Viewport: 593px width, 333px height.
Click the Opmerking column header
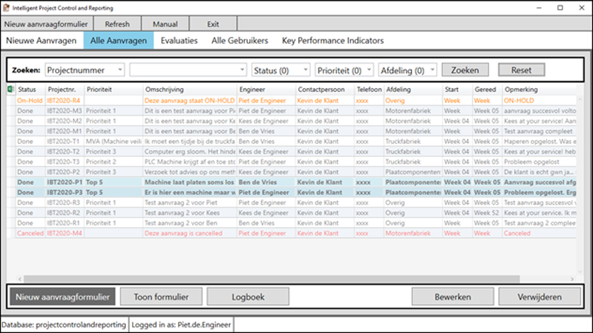point(539,89)
